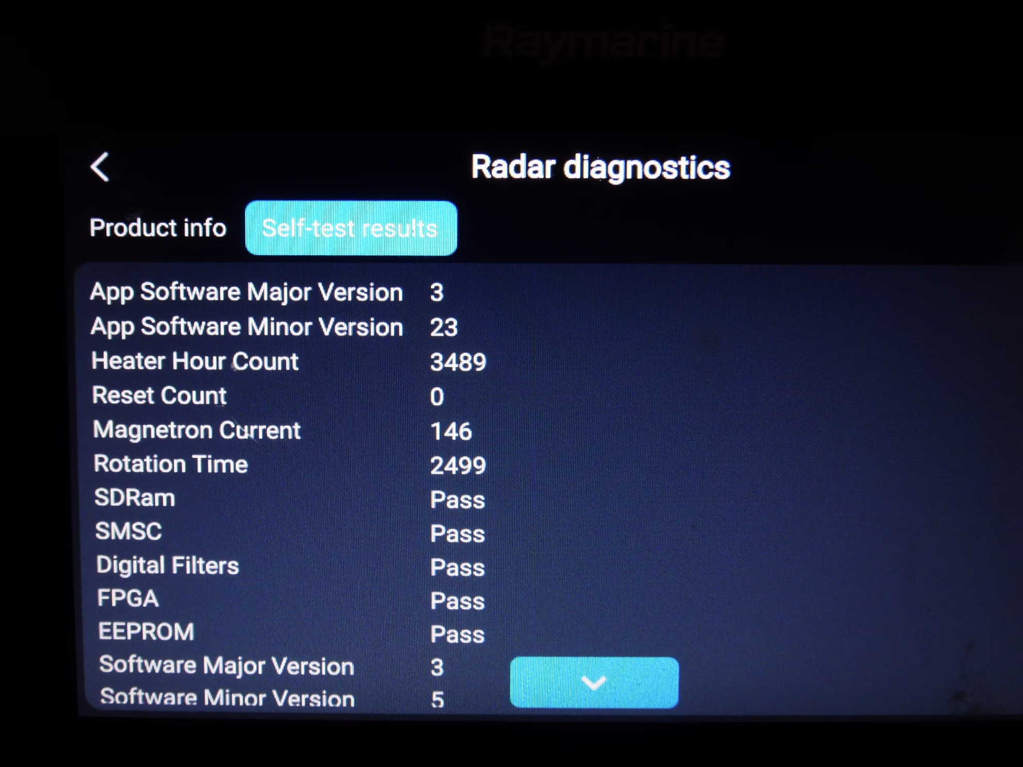The height and width of the screenshot is (767, 1023).
Task: Click the FPGA self-test entry
Action: (x=128, y=599)
